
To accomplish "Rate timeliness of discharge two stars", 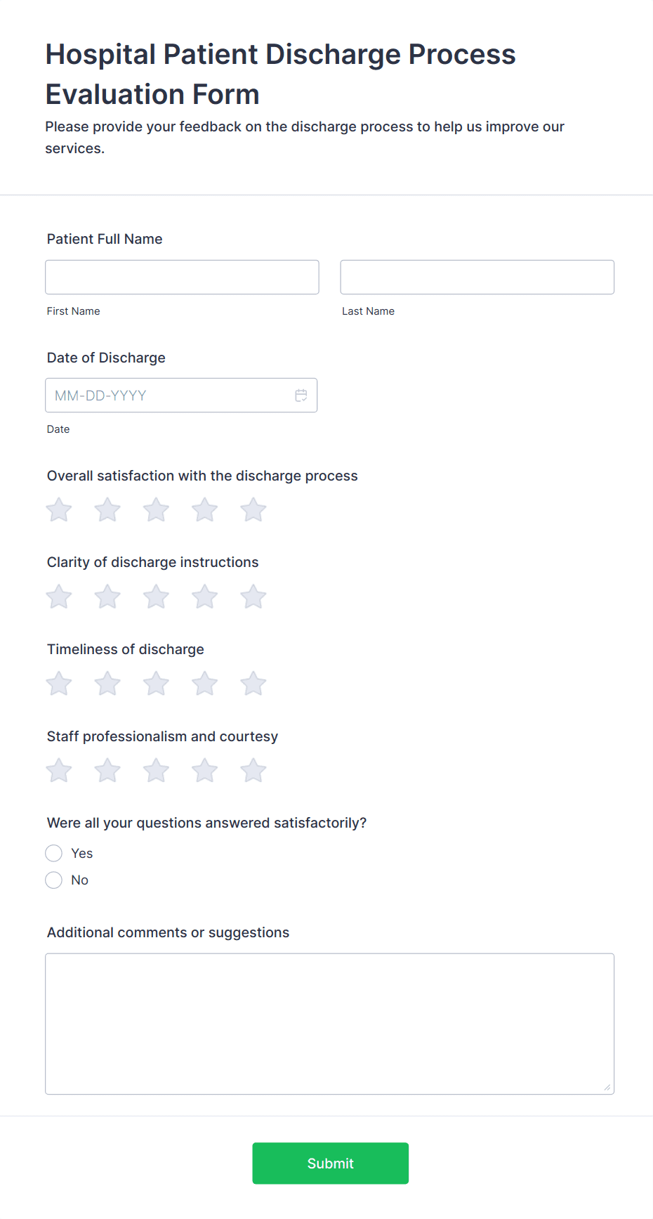I will point(107,684).
